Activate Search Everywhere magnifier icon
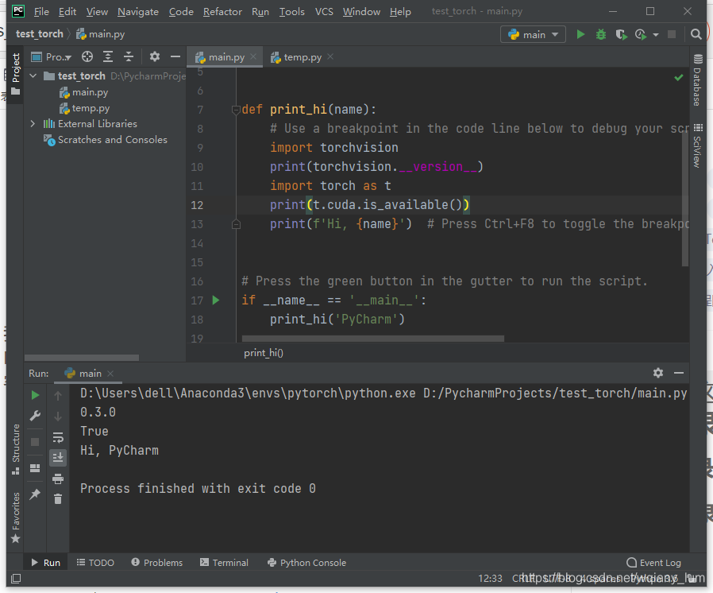713x593 pixels. (x=696, y=34)
